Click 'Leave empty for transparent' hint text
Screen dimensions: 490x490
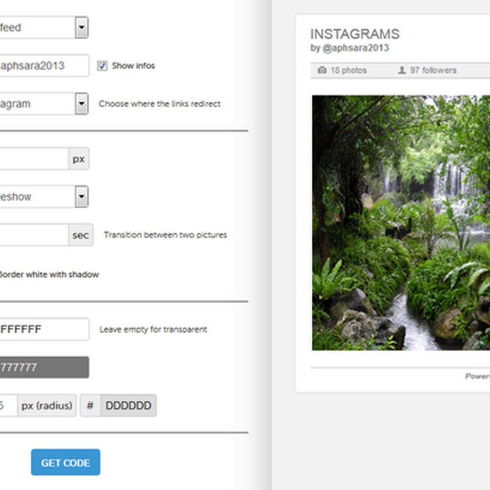click(153, 330)
